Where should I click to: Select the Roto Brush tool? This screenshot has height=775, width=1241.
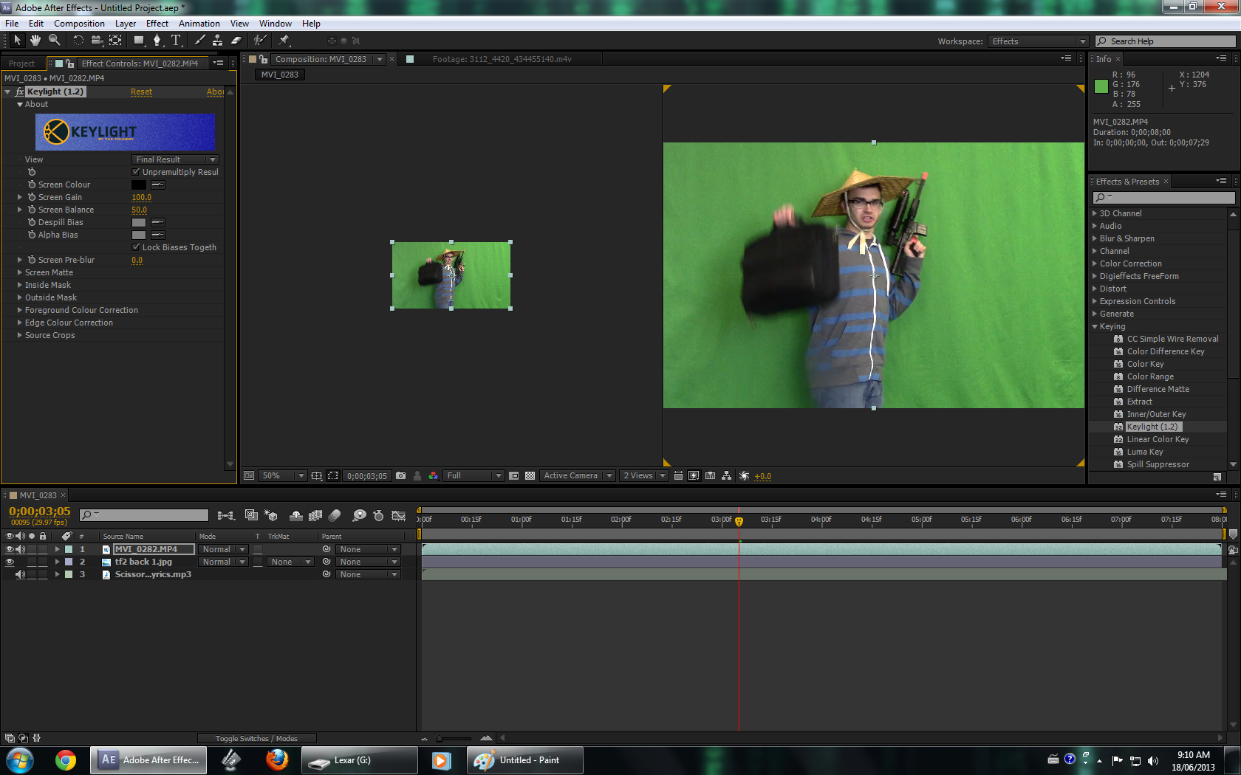pyautogui.click(x=259, y=41)
